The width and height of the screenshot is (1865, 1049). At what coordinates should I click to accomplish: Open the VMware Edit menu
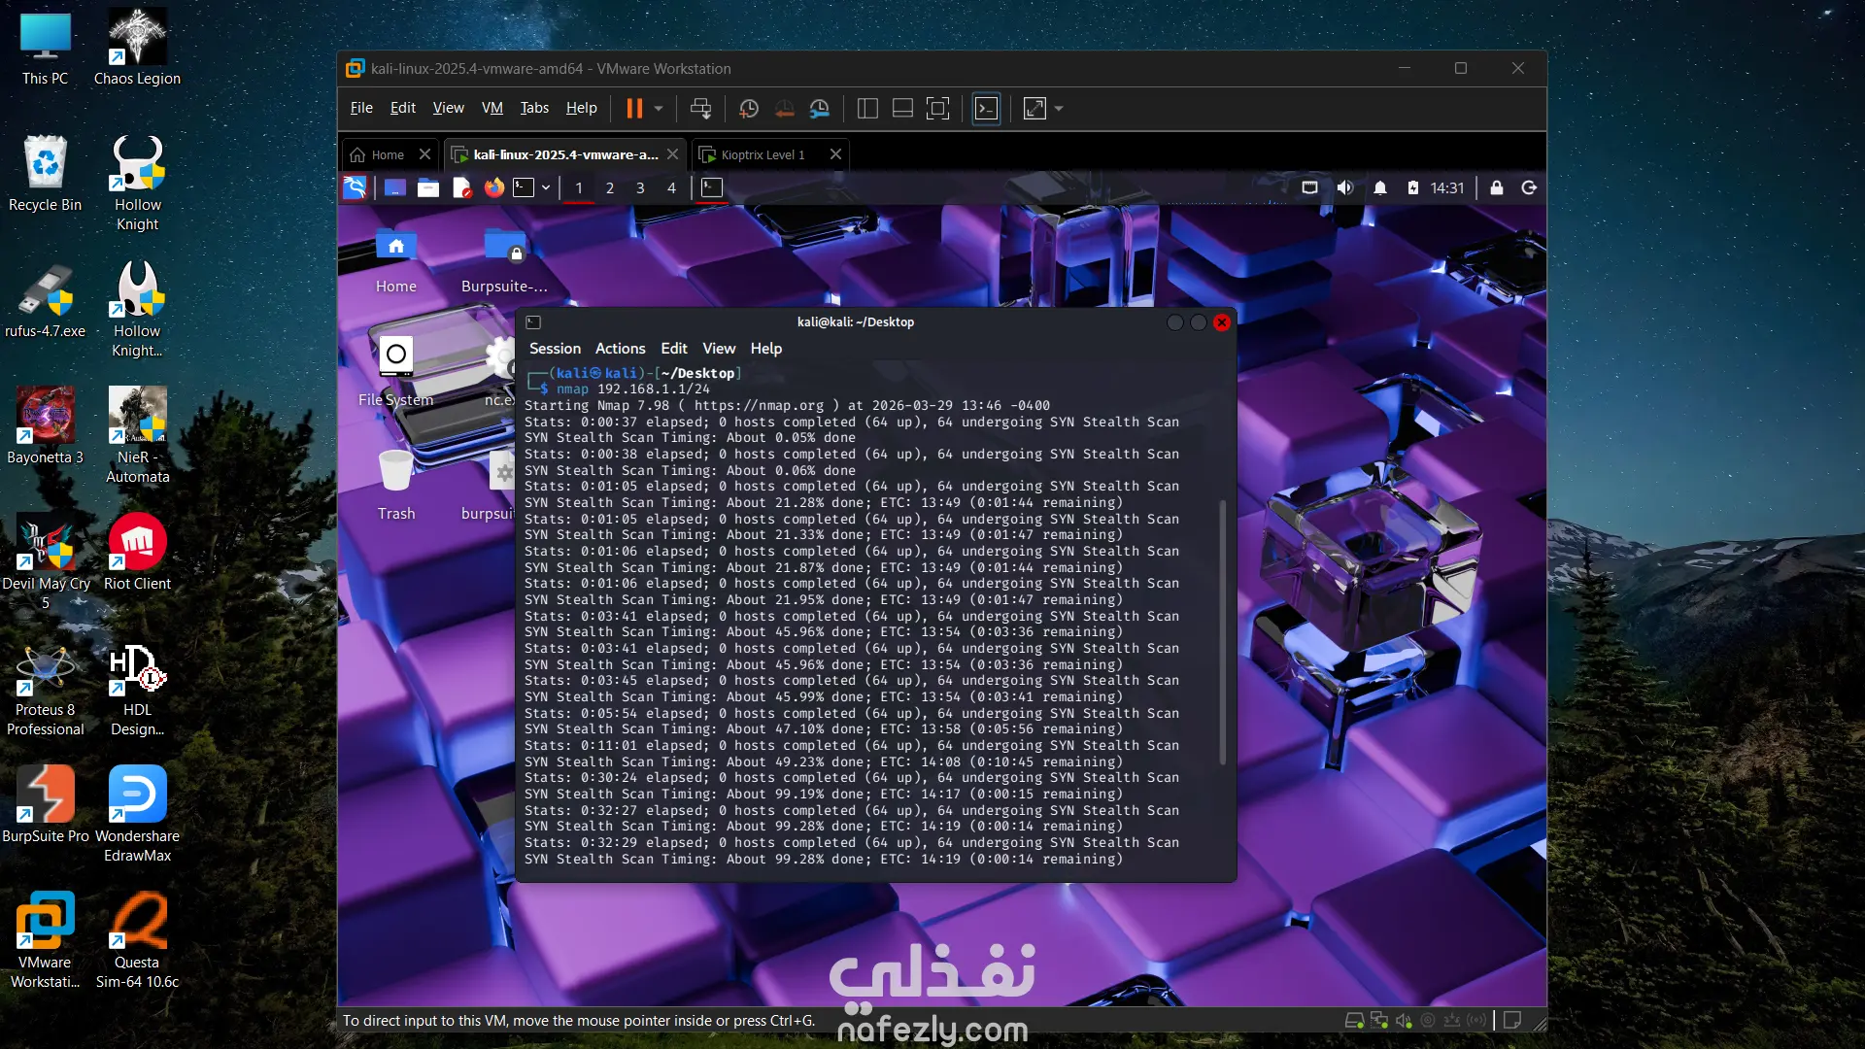coord(402,108)
